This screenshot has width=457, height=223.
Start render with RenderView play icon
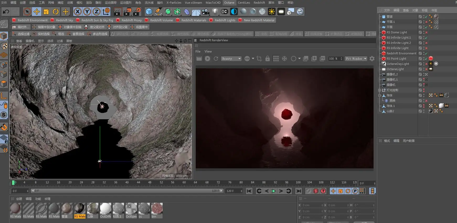(x=208, y=59)
